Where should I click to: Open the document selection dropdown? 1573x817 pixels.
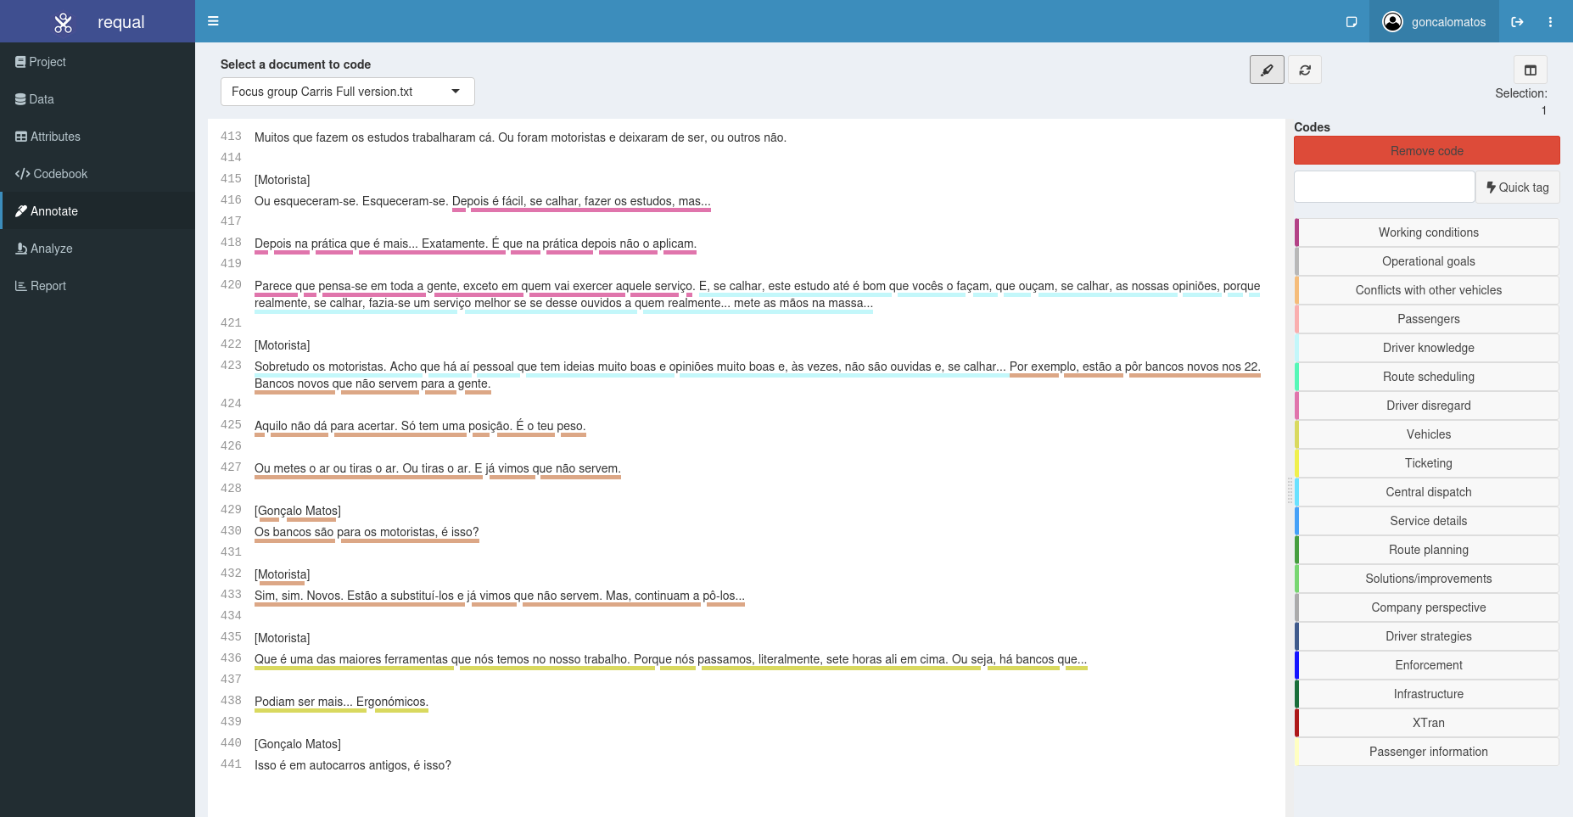coord(347,92)
